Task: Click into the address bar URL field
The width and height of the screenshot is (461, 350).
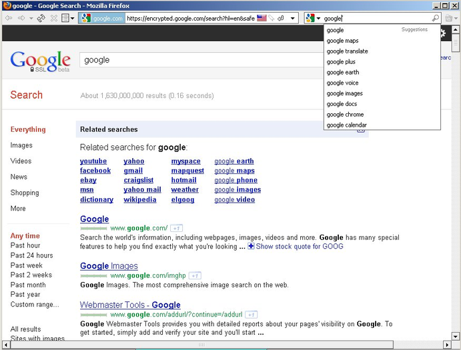Action: [191, 18]
